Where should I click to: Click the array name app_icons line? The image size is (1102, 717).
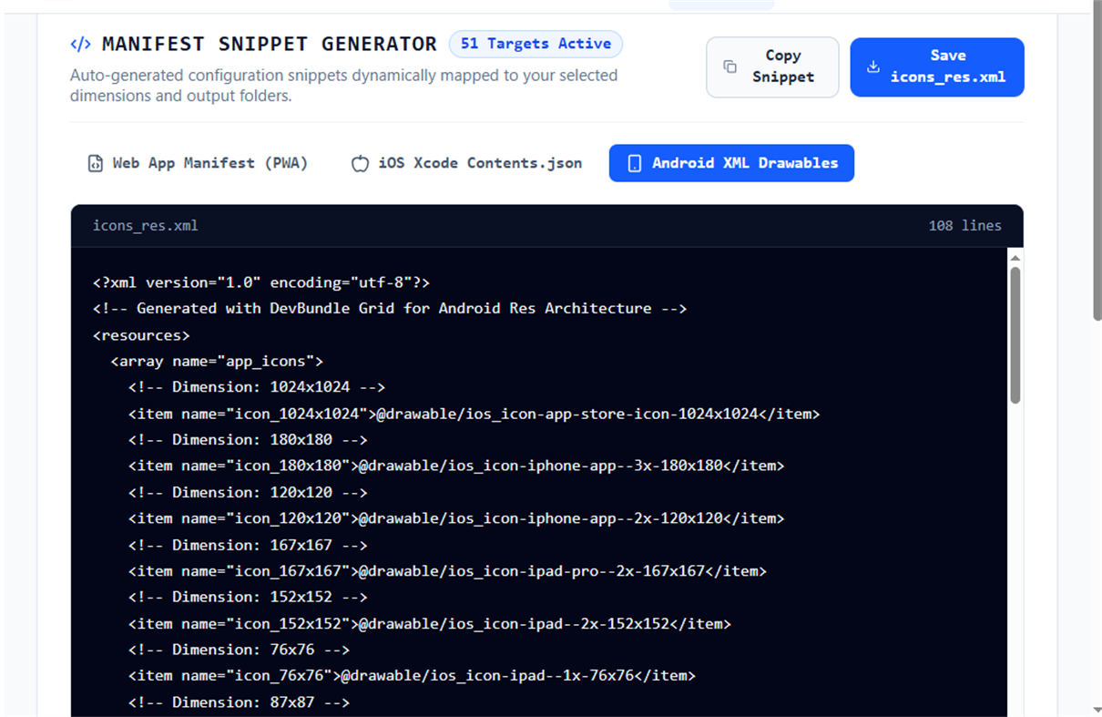[217, 361]
